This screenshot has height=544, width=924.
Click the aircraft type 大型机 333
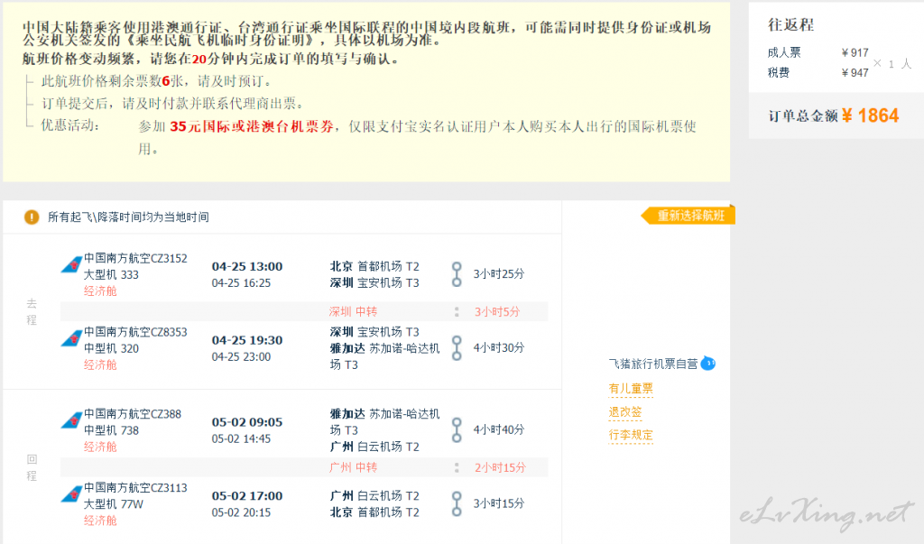point(111,274)
